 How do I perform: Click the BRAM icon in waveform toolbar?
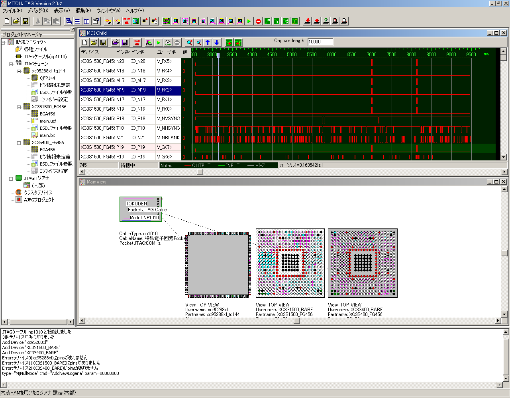[149, 43]
